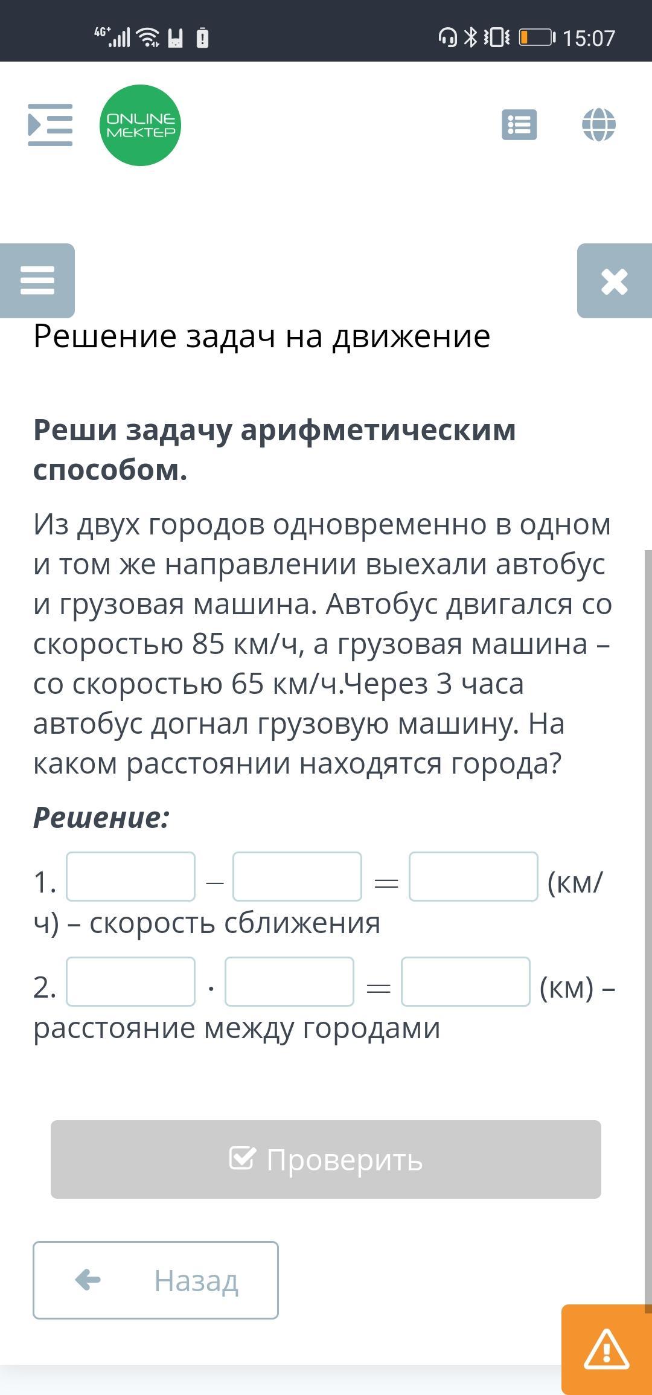The width and height of the screenshot is (652, 1395).
Task: Open the language globe icon
Action: 598,125
